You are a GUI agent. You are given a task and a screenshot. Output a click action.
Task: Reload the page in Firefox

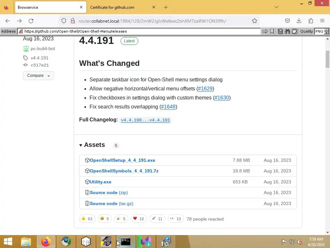coord(31,21)
